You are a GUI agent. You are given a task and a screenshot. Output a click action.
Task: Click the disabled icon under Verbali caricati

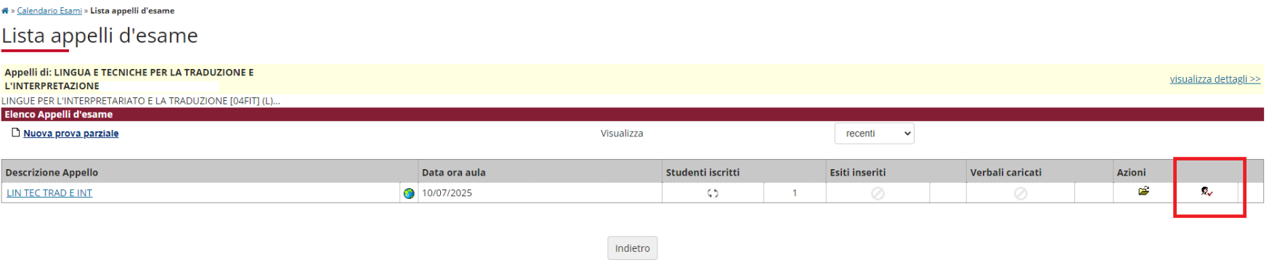click(x=1021, y=193)
